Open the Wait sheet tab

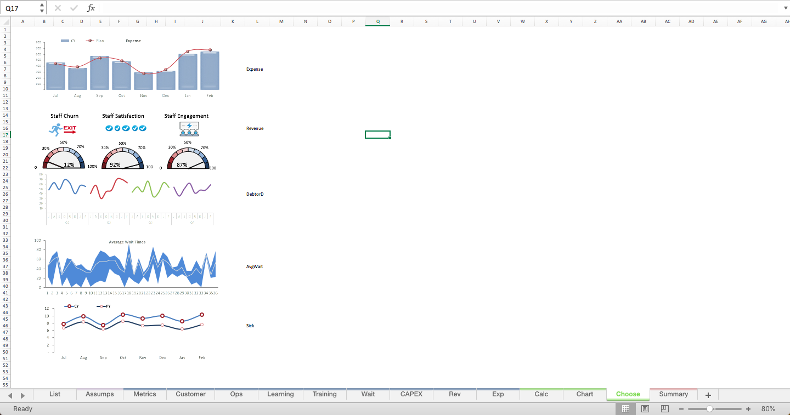[x=368, y=394]
